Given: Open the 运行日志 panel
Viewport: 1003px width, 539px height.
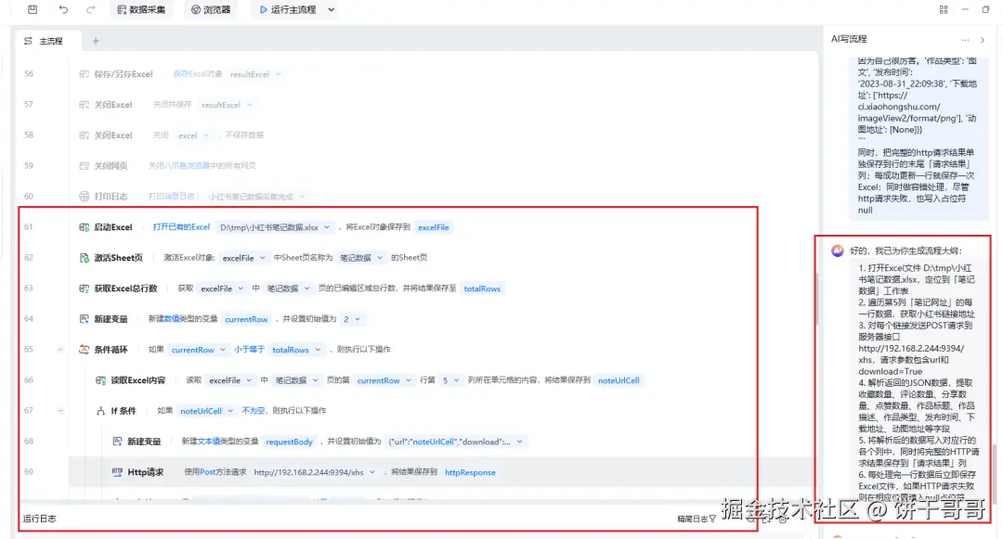Looking at the screenshot, I should 40,520.
